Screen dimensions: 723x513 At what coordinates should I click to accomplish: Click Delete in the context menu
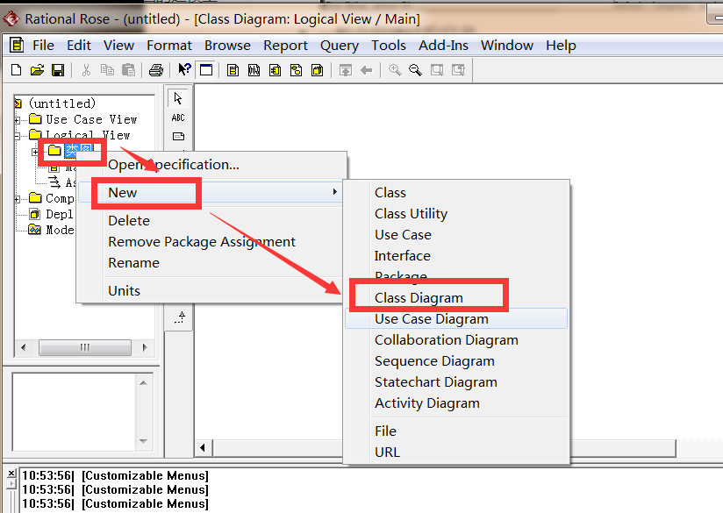pyautogui.click(x=129, y=221)
